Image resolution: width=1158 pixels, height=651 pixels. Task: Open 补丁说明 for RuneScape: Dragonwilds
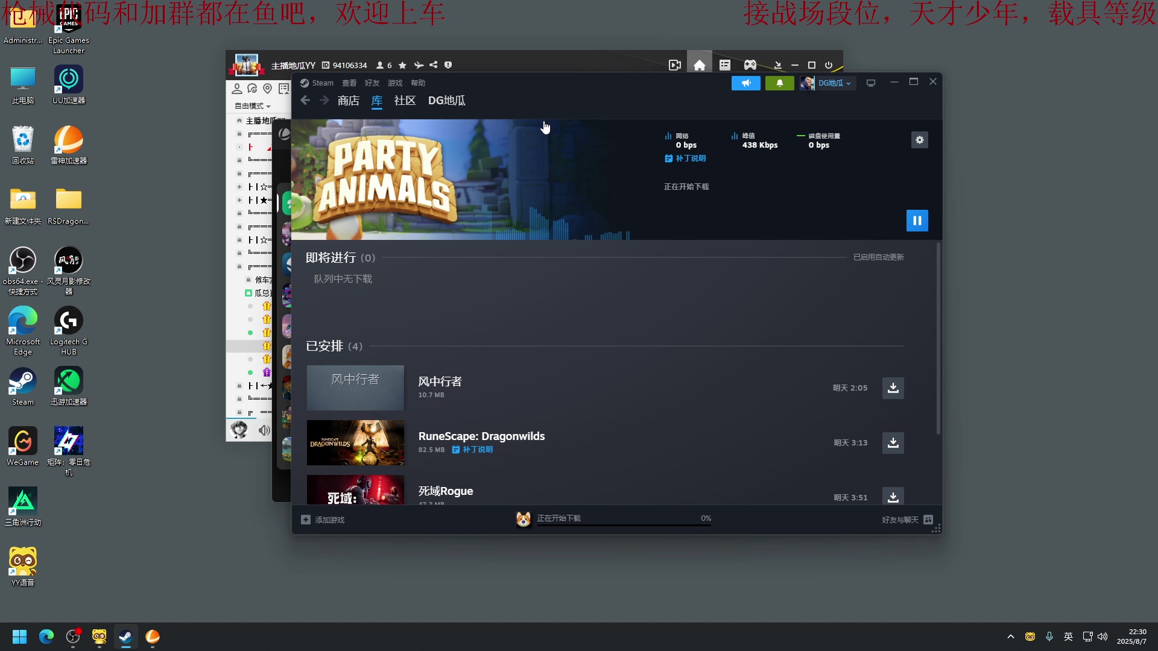pyautogui.click(x=472, y=450)
